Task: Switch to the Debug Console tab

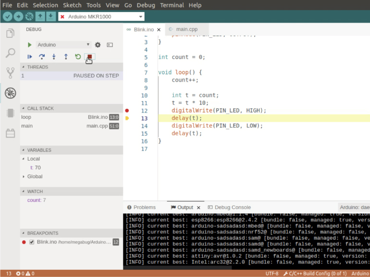Action: click(229, 208)
